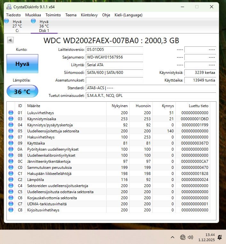Click the speaker volume icon in taskbar
This screenshot has width=226, height=244.
coord(190,237)
